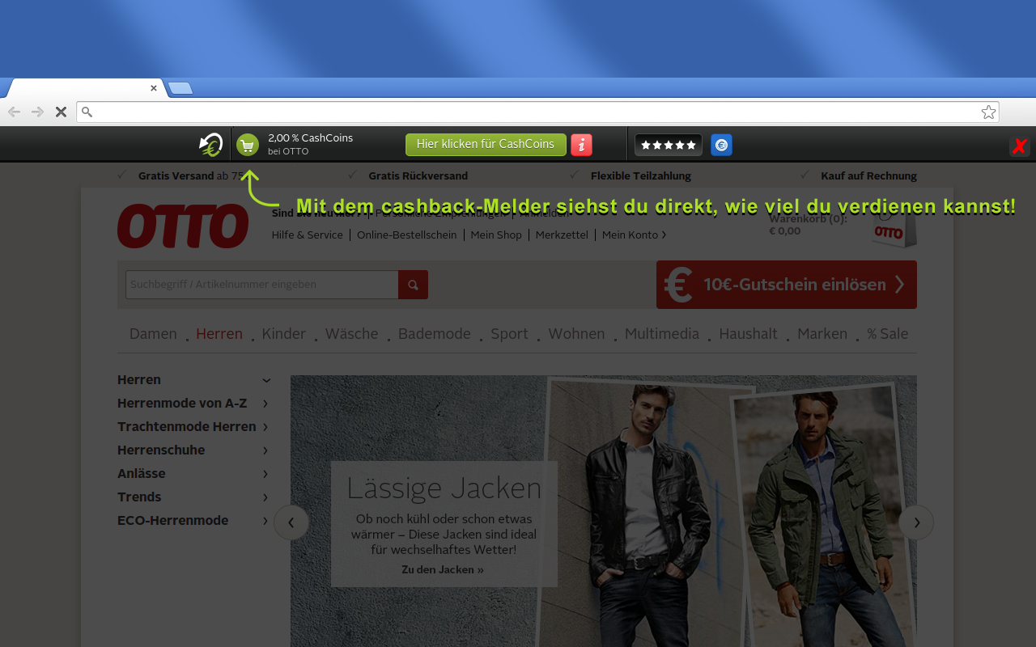Expand Herrenmode von A-Z arrow

coord(265,404)
